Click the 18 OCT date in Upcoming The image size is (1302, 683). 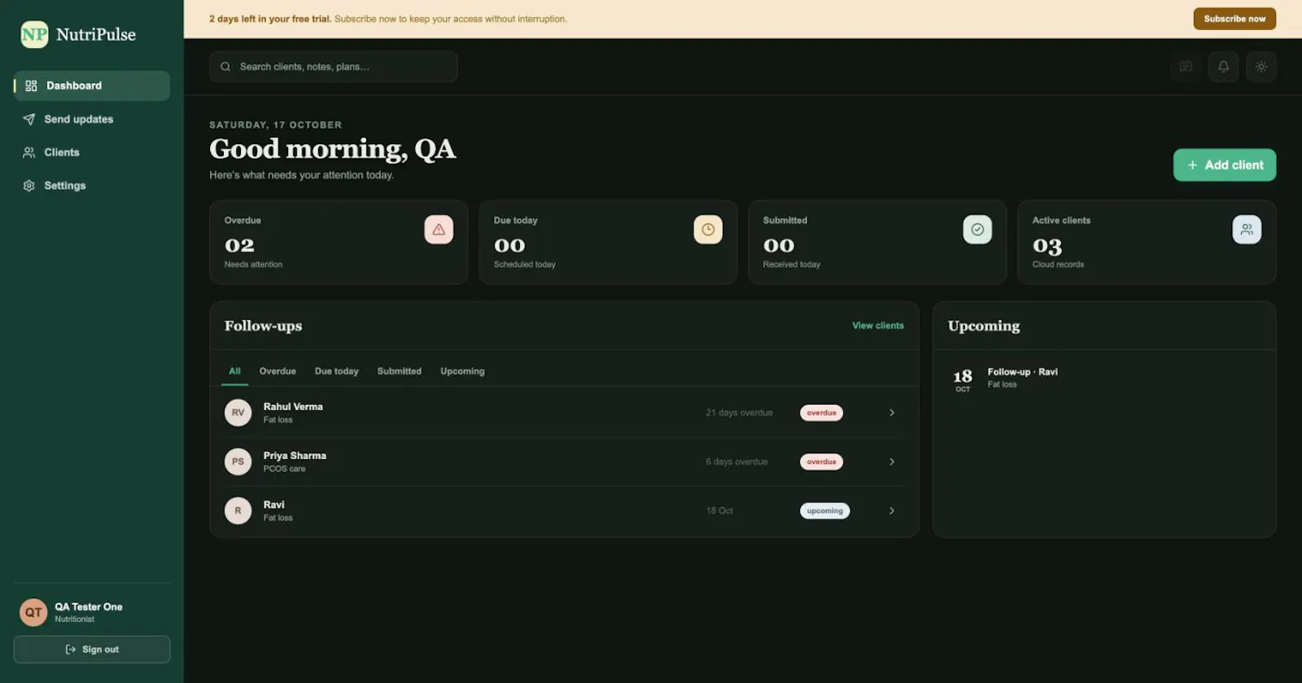tap(963, 379)
